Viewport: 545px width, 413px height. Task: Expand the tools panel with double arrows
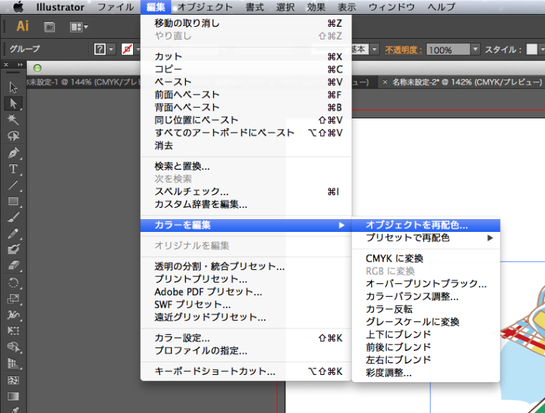(20, 65)
